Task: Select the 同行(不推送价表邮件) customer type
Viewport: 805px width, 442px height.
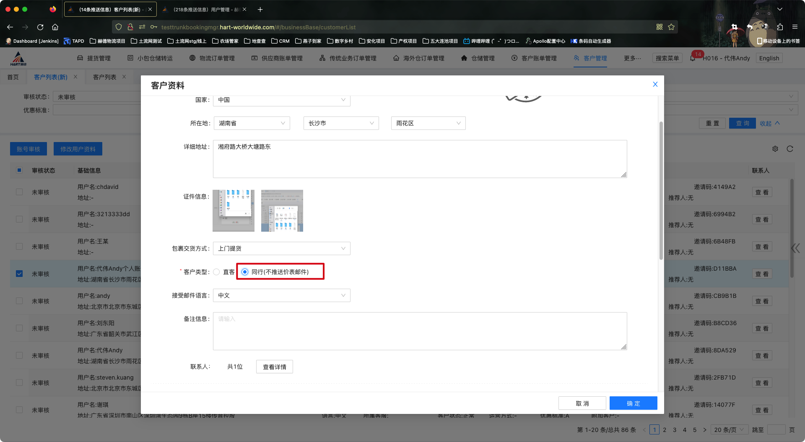Action: pos(245,271)
